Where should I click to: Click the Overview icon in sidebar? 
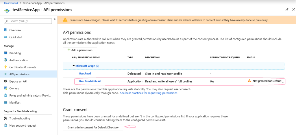coord(5,30)
